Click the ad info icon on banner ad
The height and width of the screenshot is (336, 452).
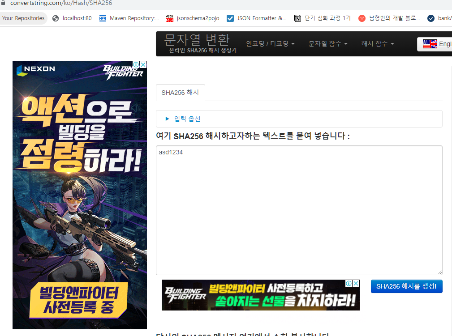tap(349, 283)
